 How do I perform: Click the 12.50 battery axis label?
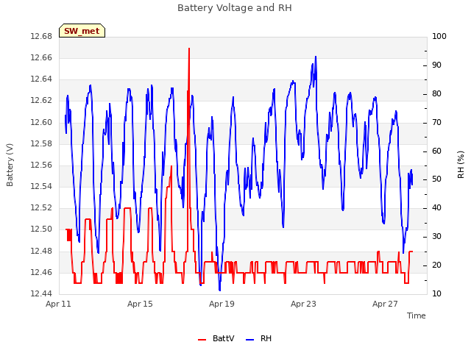41,229
